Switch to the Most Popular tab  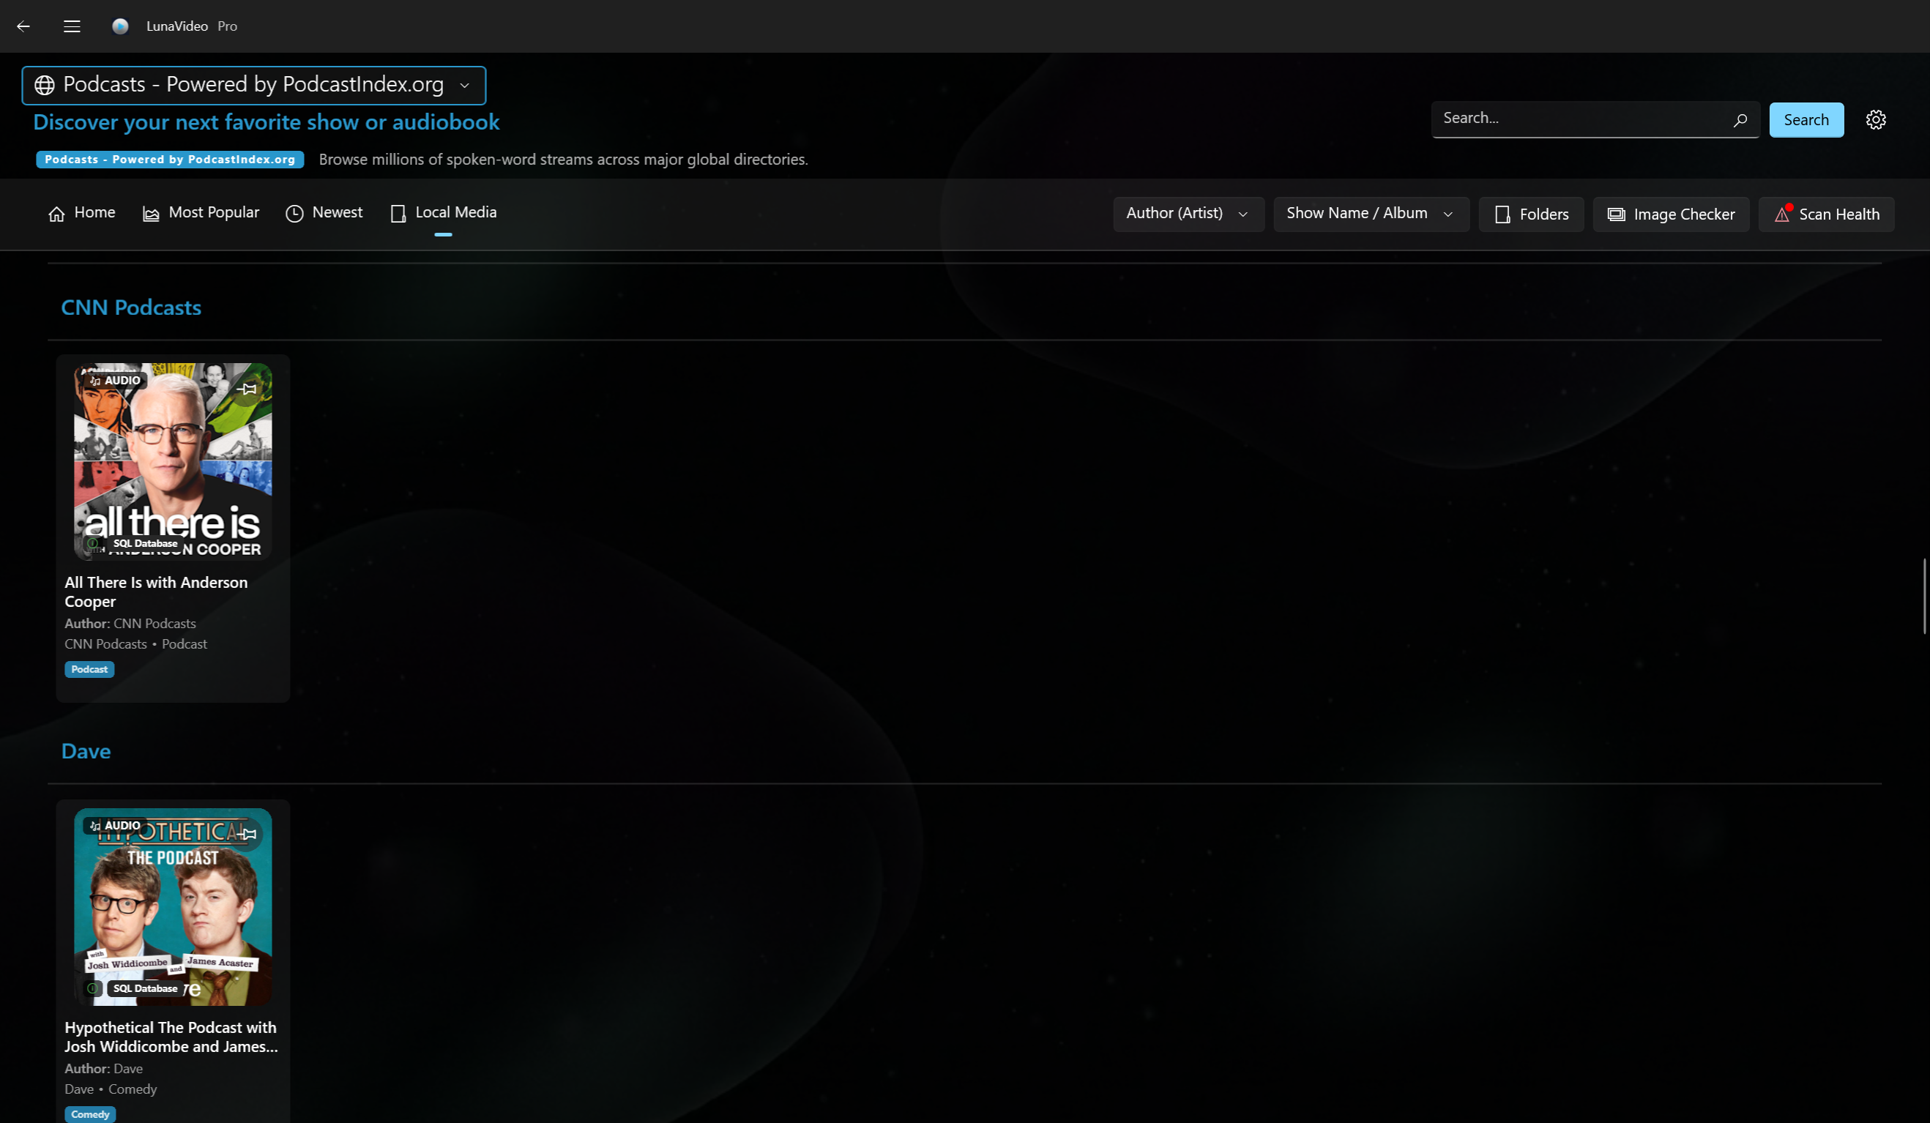[201, 213]
